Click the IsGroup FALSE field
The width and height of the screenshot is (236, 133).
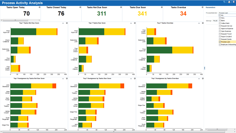pyautogui.click(x=215, y=21)
